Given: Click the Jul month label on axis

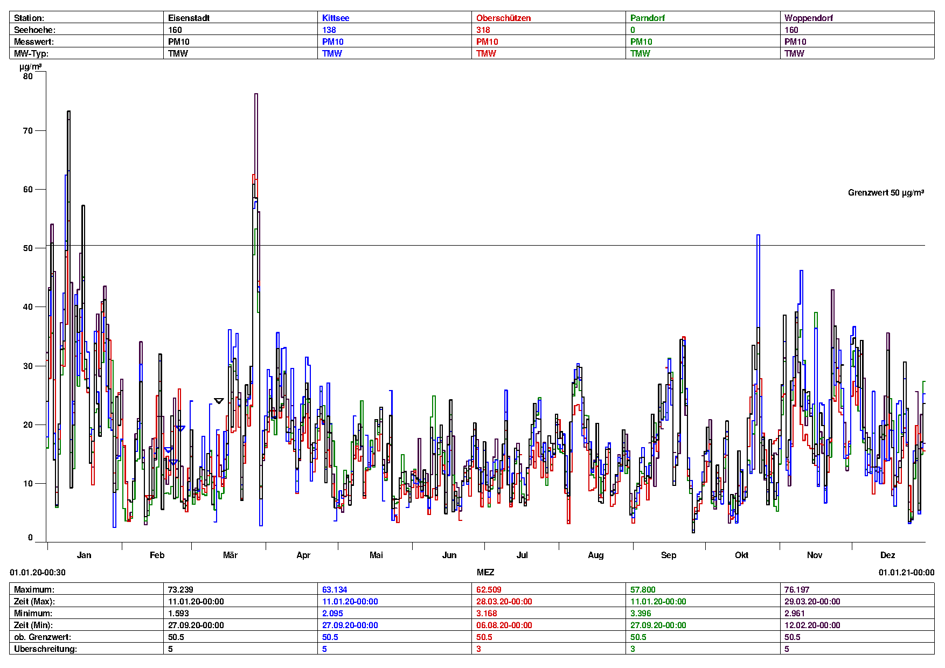Looking at the screenshot, I should [522, 555].
